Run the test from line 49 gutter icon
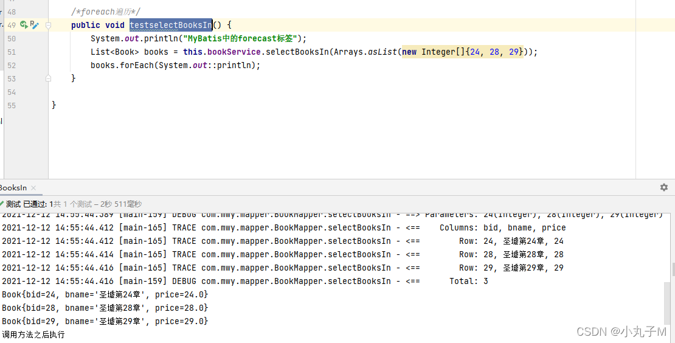This screenshot has width=675, height=343. 24,25
